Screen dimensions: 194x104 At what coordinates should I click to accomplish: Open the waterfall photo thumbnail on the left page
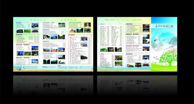pos(47,37)
